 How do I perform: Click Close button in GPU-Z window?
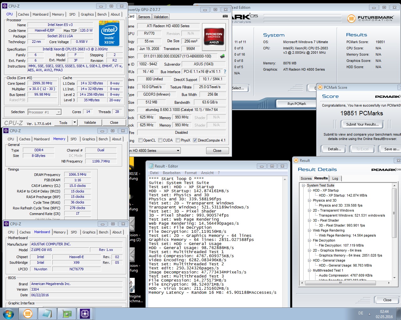point(217,151)
